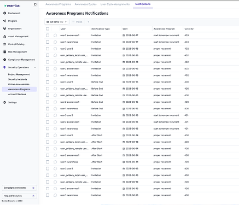239x205 pixels.
Task: Sort by the Sent column header
Action: 125,29
